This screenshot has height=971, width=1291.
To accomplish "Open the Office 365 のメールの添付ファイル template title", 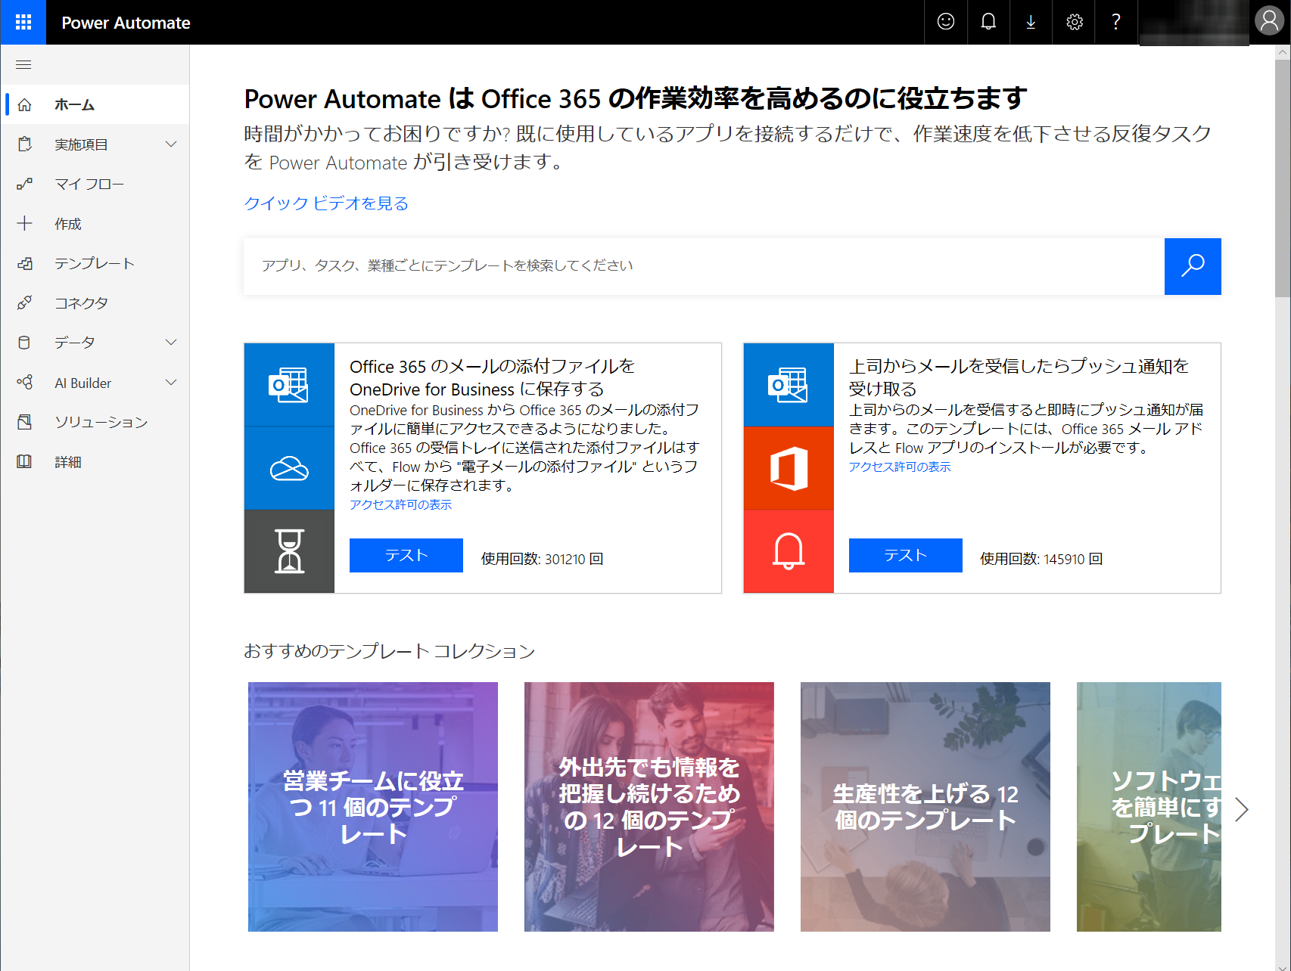I will pos(492,377).
